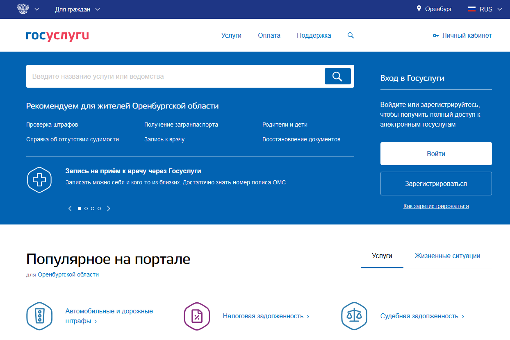The height and width of the screenshot is (340, 510).
Task: Open the "Для граждан" audience dropdown
Action: [x=77, y=9]
